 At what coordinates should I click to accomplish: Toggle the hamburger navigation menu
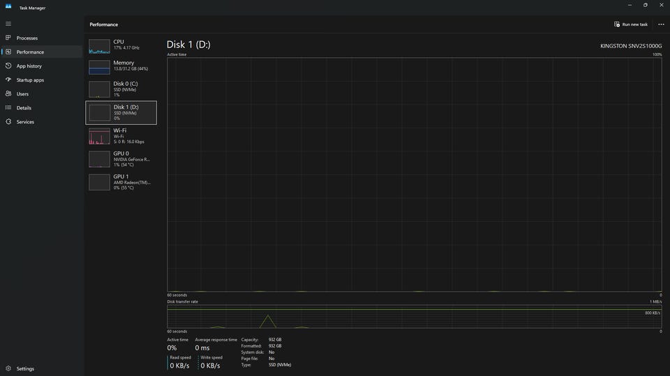8,24
